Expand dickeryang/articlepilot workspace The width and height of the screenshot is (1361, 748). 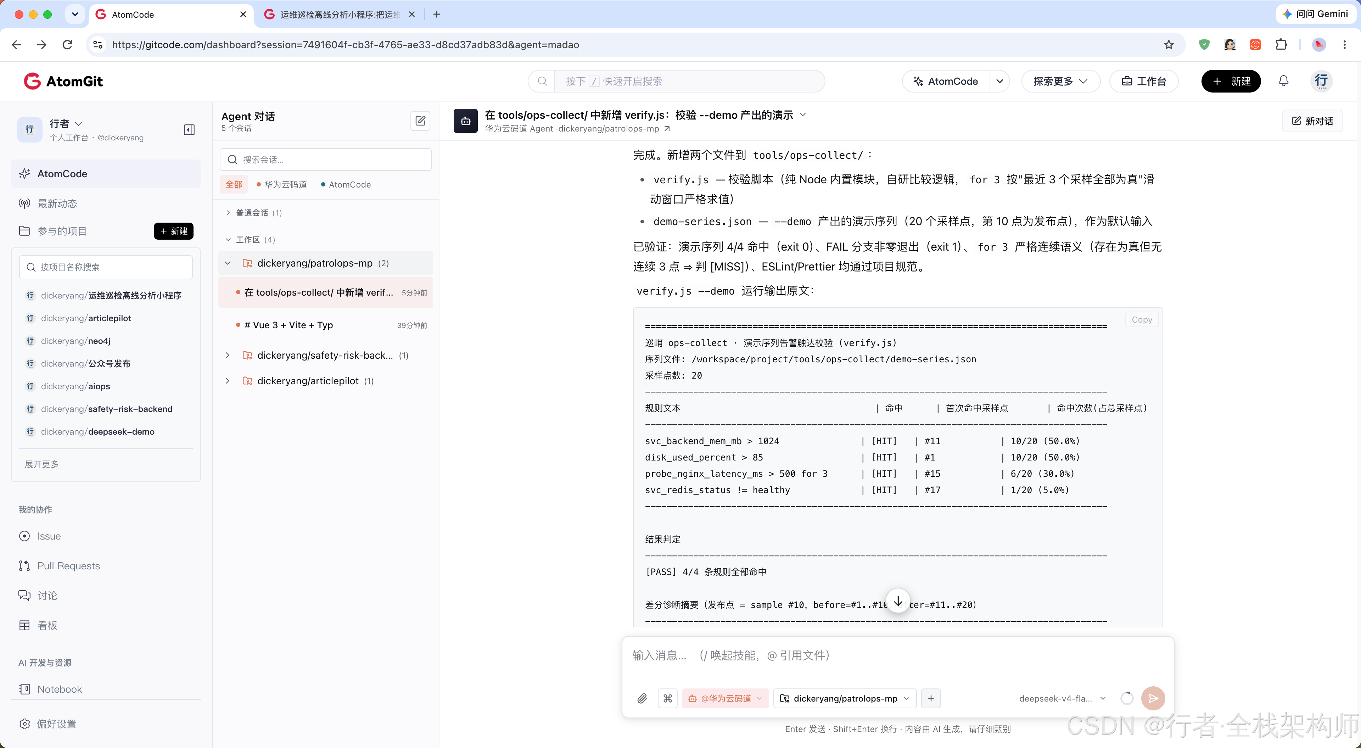(228, 381)
